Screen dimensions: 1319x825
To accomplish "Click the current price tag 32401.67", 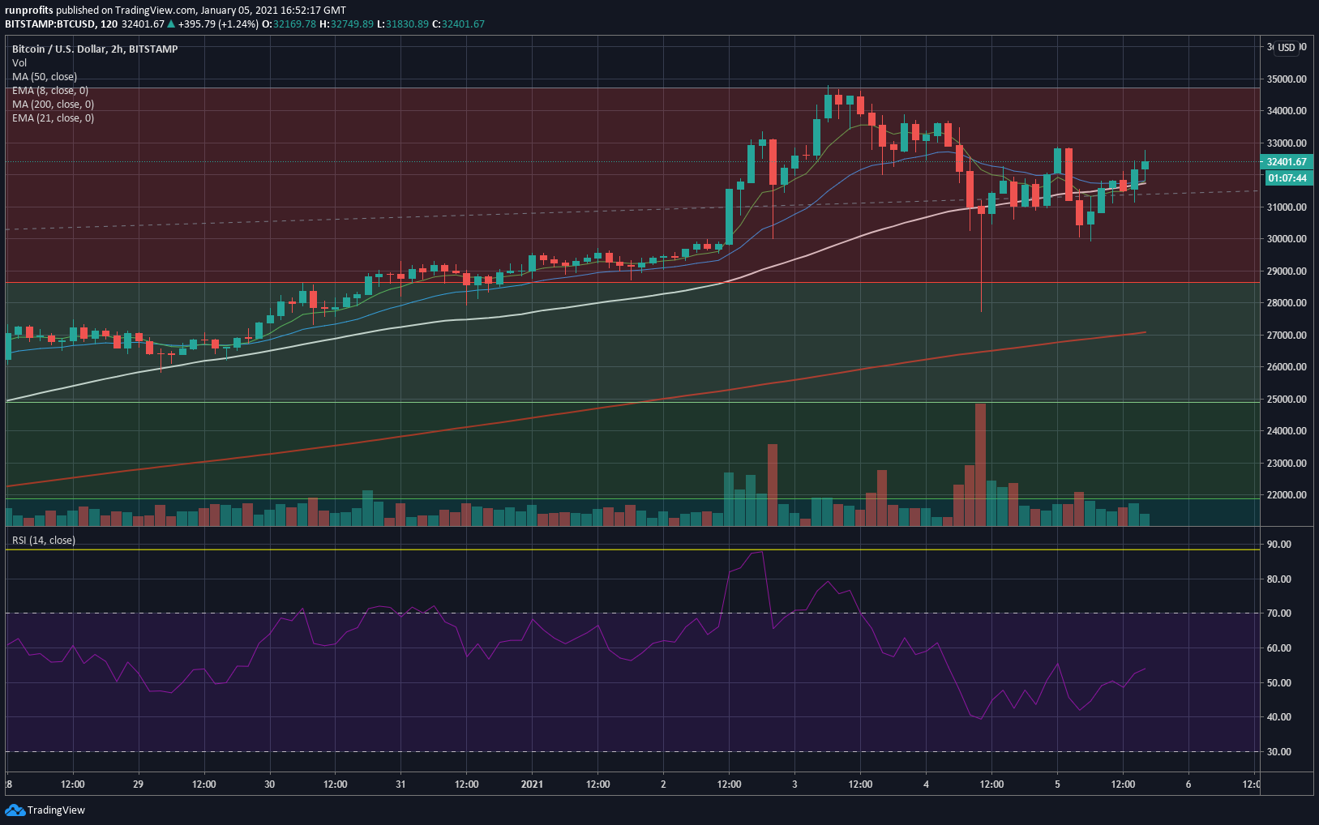I will coord(1287,162).
